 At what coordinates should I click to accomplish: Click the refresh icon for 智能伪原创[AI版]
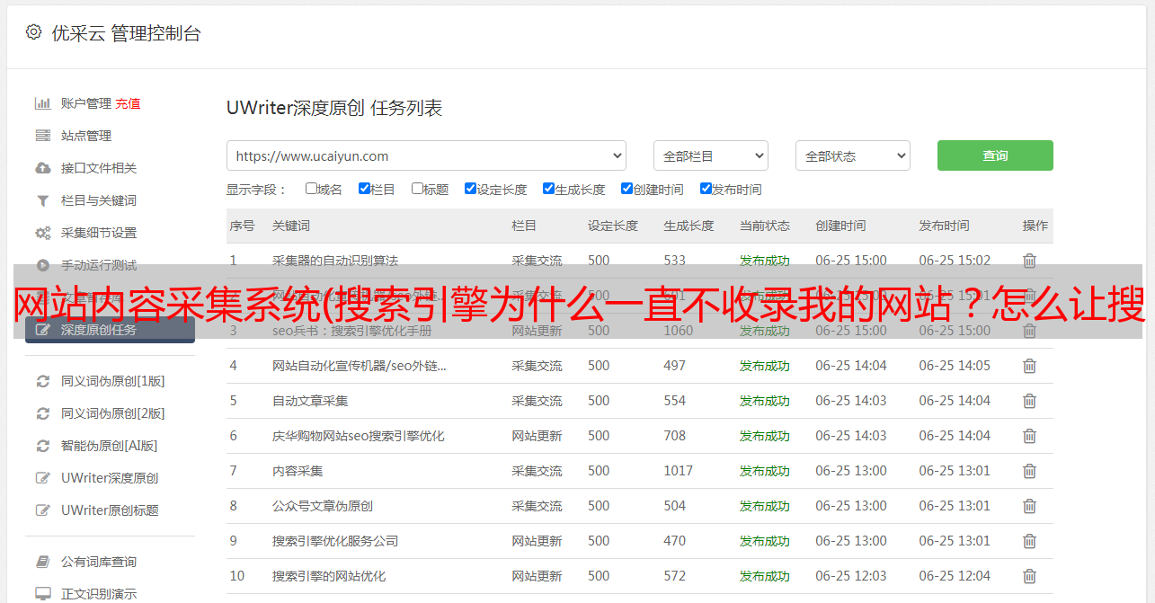[x=42, y=446]
